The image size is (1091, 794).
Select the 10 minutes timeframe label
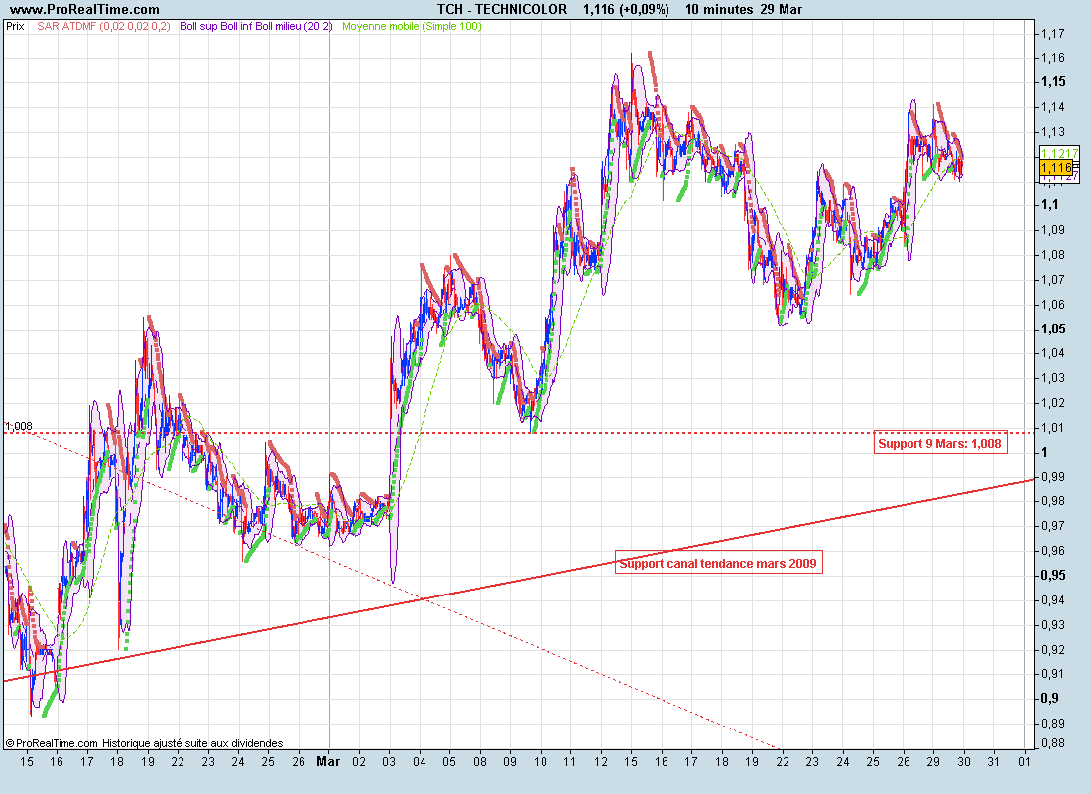719,10
